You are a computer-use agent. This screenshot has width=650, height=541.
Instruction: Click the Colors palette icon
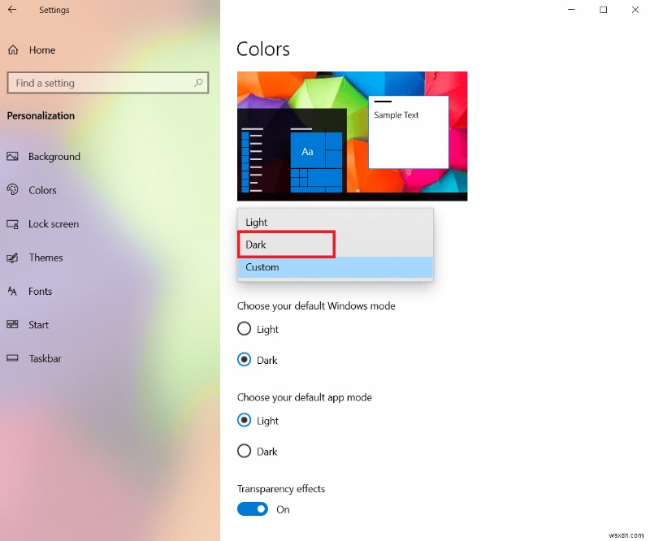(12, 190)
